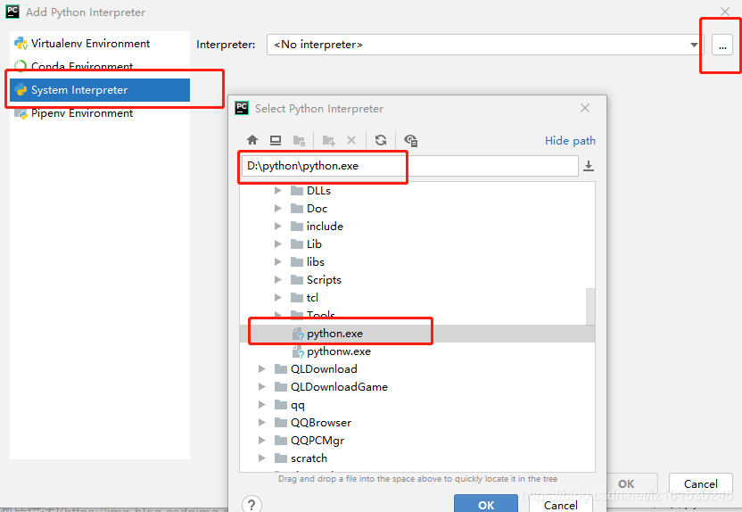
Task: Select Pipenv Environment
Action: [x=100, y=113]
